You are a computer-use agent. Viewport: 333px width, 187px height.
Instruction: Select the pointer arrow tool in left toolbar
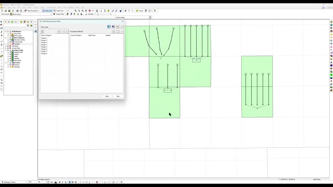2,22
